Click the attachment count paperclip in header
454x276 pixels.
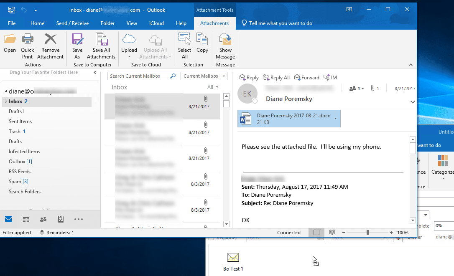(x=375, y=88)
